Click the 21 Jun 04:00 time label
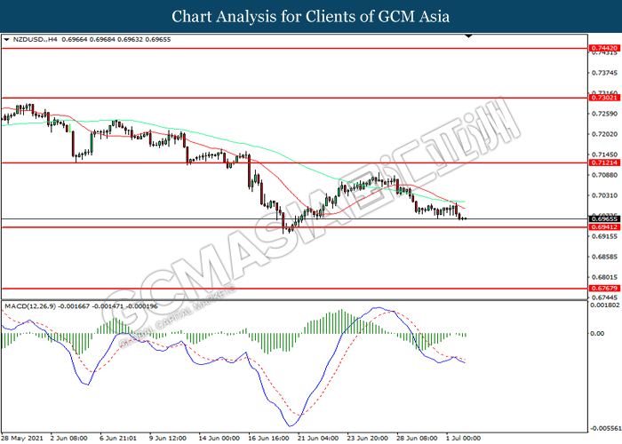This screenshot has width=622, height=444. [x=318, y=439]
